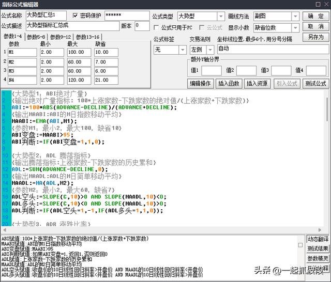Open the 参数精灵 button
331x282 pixels.
tap(318, 258)
